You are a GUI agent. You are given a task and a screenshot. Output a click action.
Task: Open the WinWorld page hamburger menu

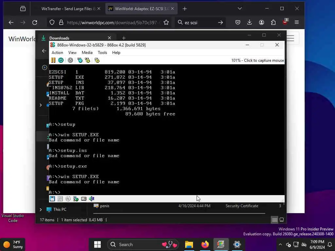[291, 39]
